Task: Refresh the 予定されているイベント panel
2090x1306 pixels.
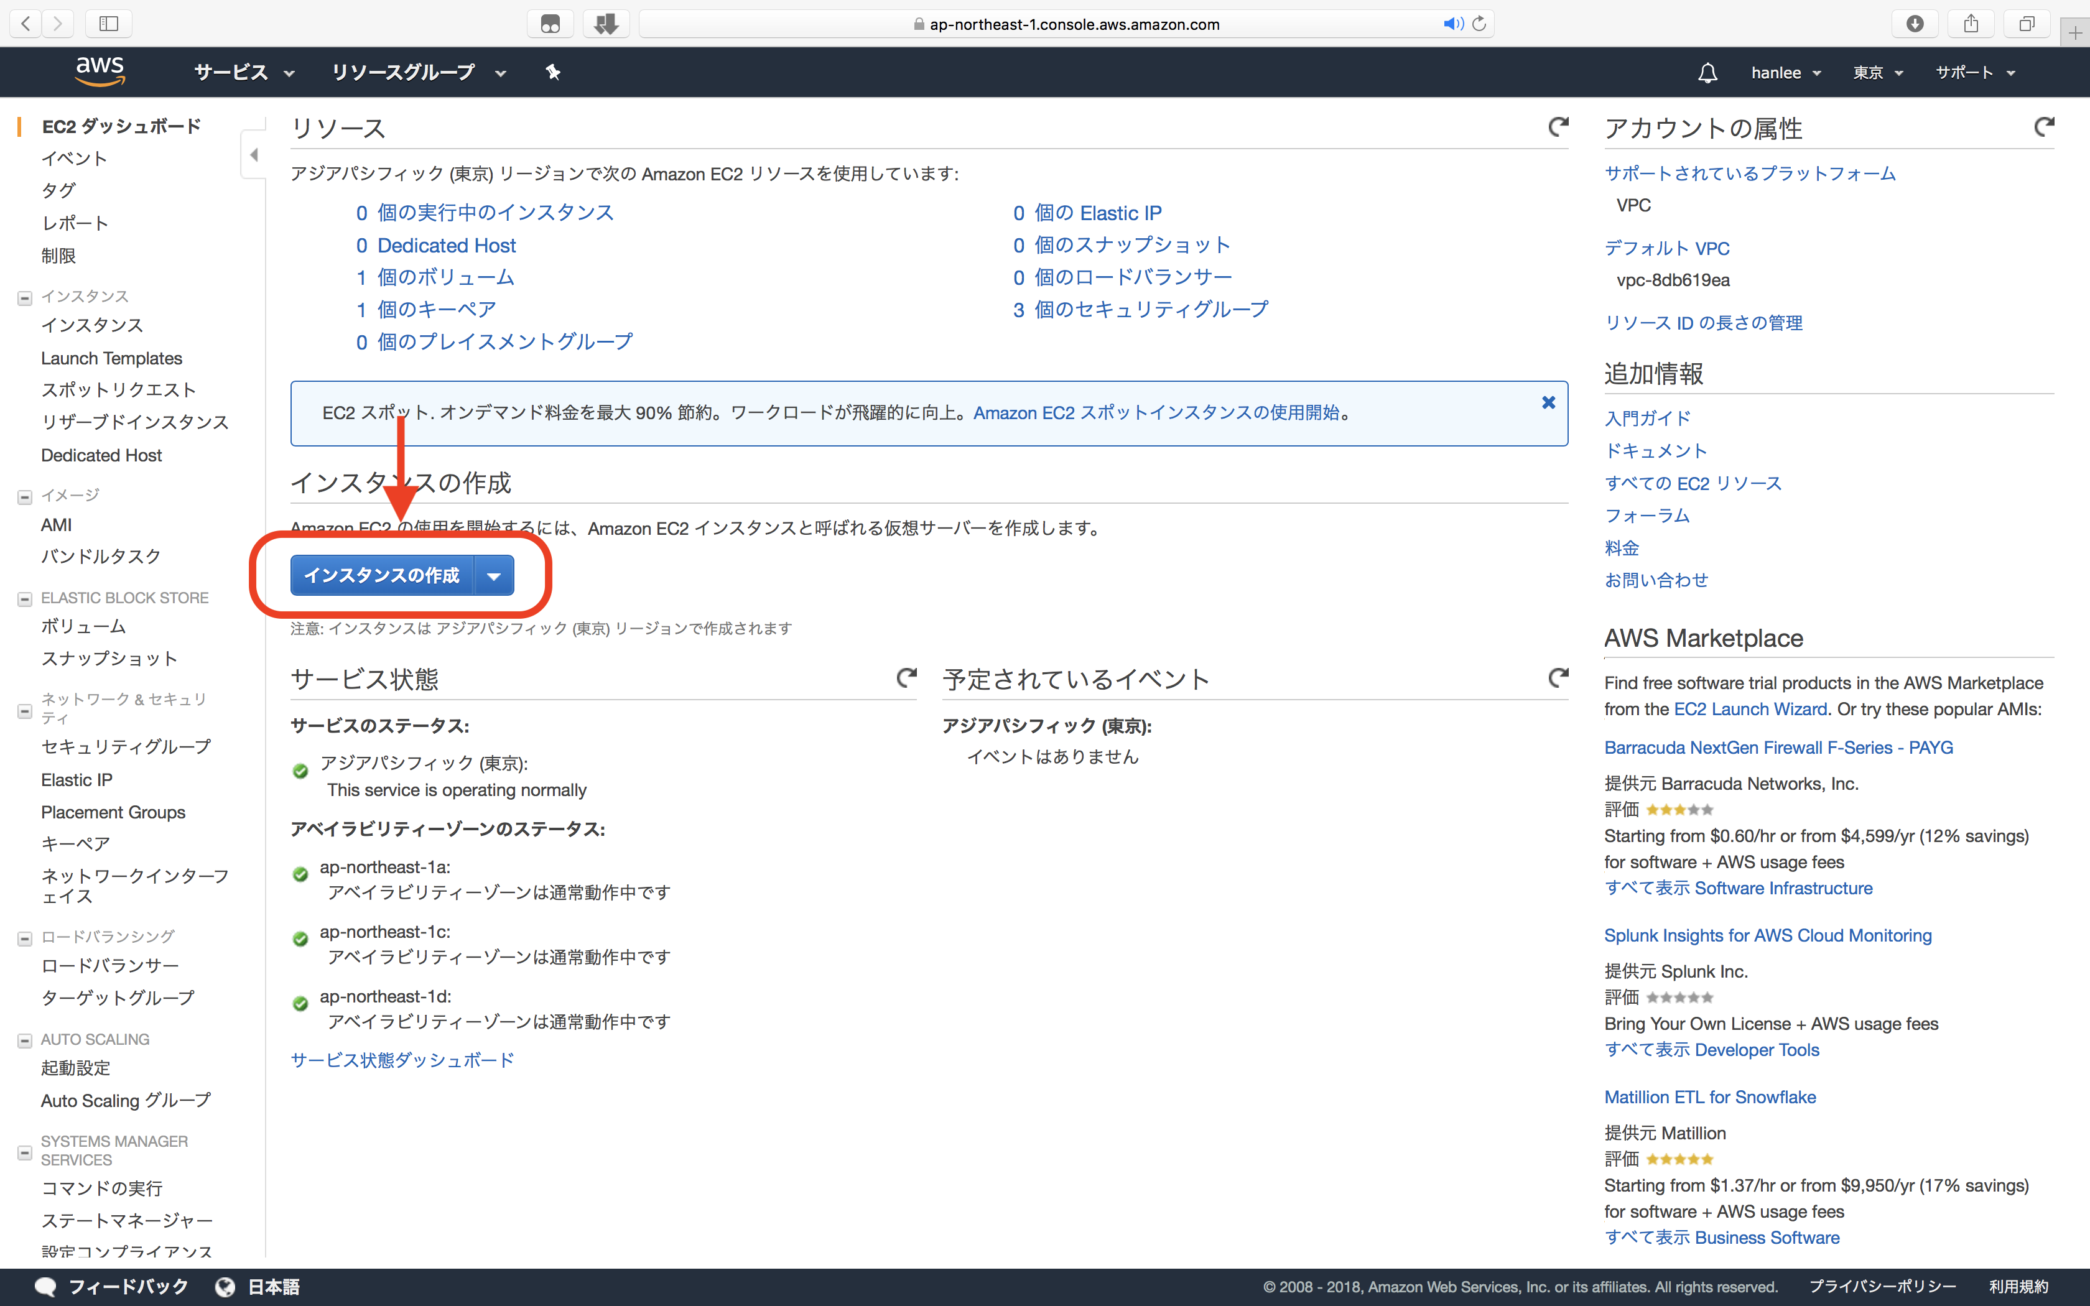Action: click(x=1557, y=678)
